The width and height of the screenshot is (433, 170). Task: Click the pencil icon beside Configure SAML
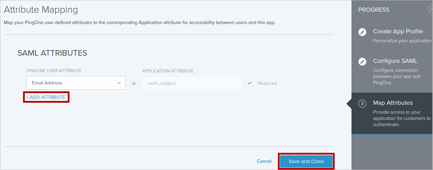tap(362, 61)
